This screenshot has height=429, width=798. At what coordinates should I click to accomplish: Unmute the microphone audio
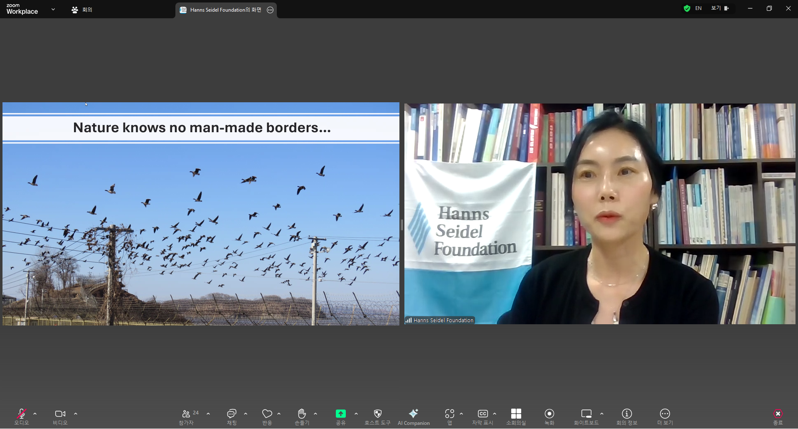coord(22,414)
